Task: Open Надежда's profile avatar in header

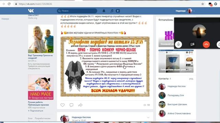Action: (x=190, y=11)
